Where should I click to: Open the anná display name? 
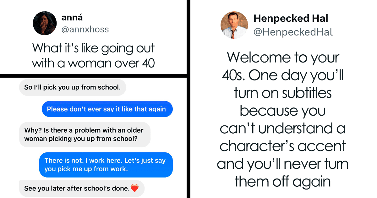tap(72, 18)
